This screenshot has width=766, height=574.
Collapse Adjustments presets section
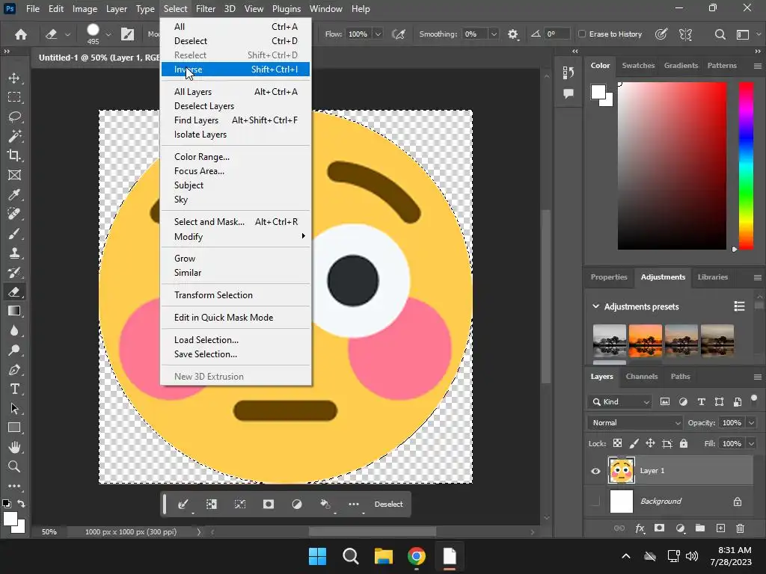pos(596,306)
